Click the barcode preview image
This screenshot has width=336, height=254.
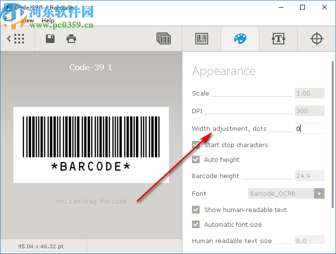tap(91, 145)
